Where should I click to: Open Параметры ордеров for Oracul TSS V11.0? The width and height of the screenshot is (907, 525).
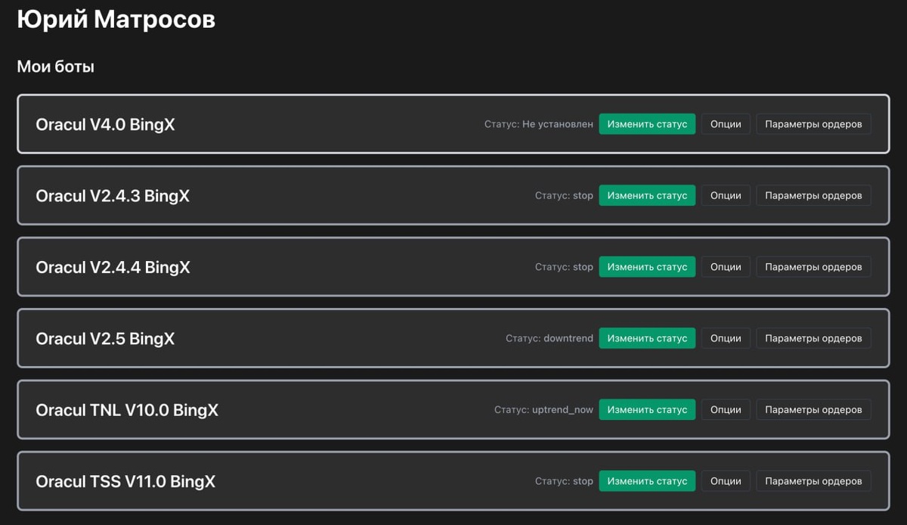click(813, 480)
